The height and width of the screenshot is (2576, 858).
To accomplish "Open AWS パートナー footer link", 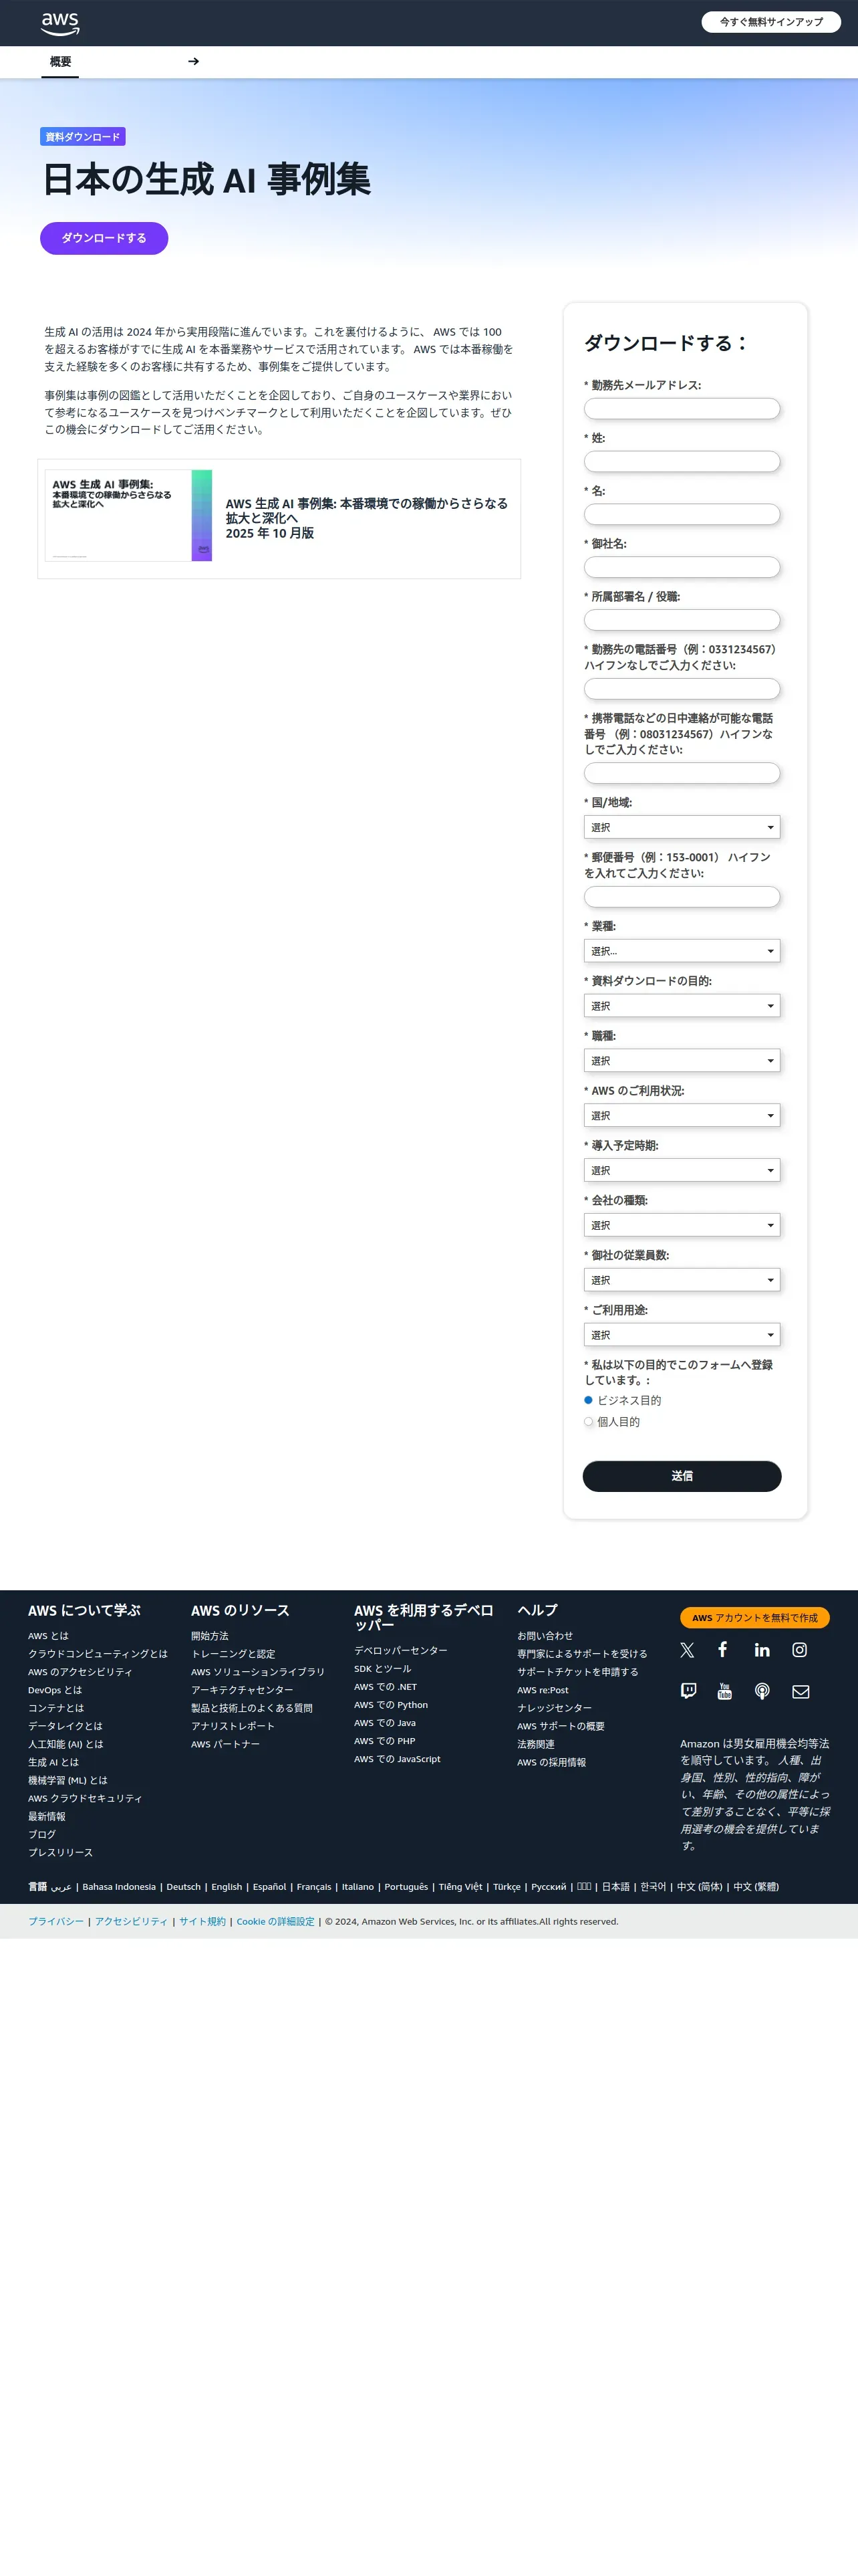I will coord(226,1744).
